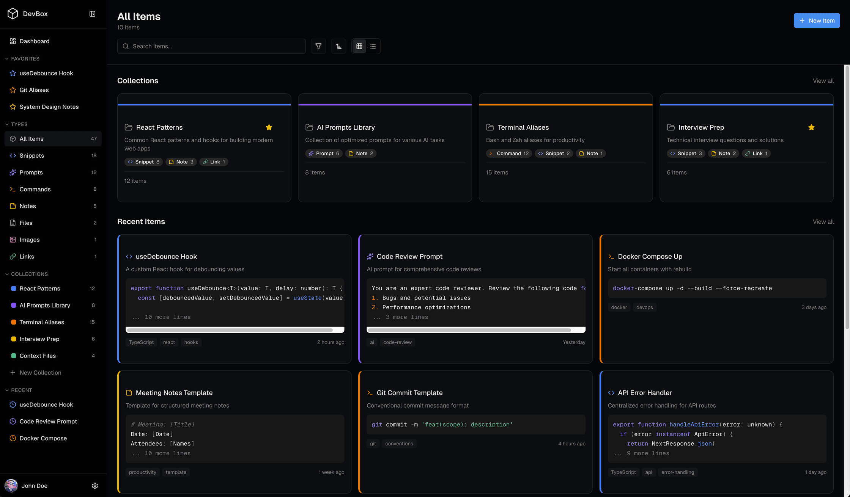Click the Snippets code brackets icon in sidebar
This screenshot has width=850, height=497.
[13, 155]
